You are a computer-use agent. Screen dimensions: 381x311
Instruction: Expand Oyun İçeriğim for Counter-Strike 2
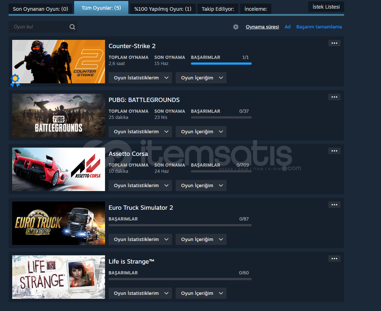click(x=201, y=78)
